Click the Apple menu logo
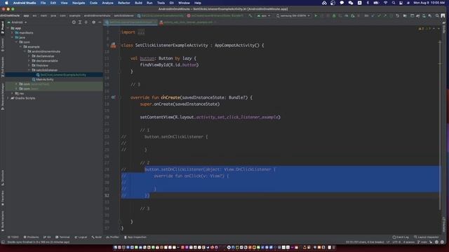 click(x=6, y=3)
